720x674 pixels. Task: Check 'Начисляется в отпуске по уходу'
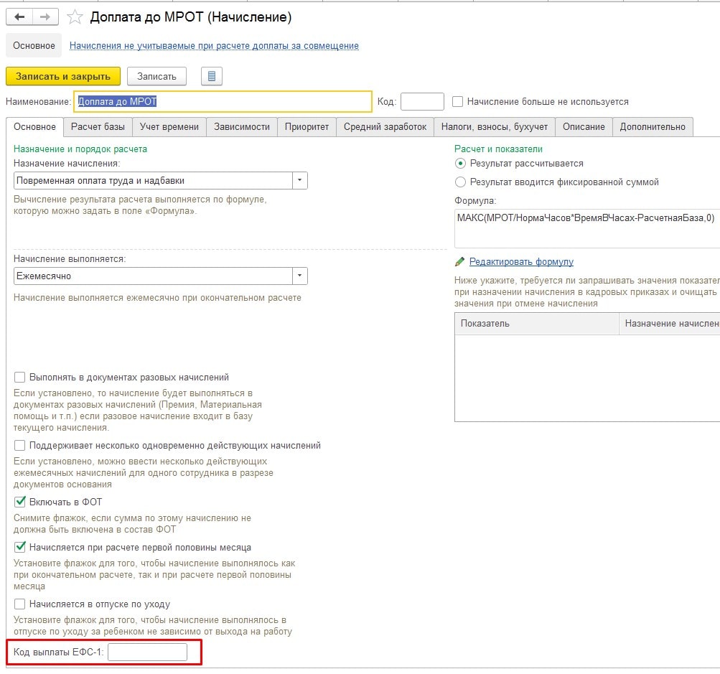(20, 604)
